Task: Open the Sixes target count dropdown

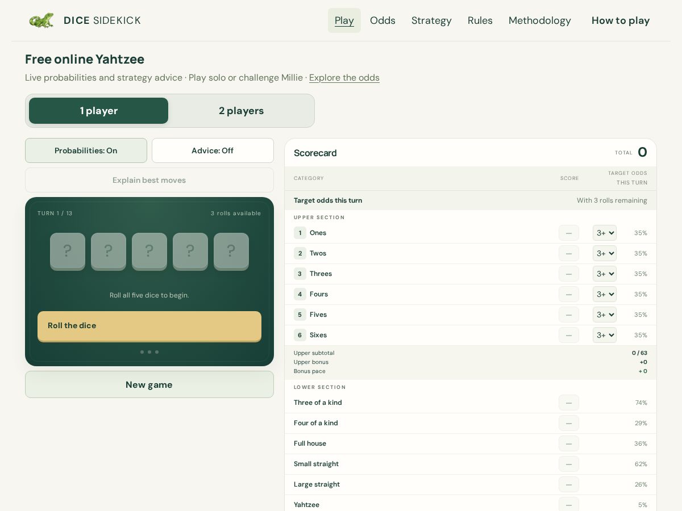Action: [x=605, y=335]
